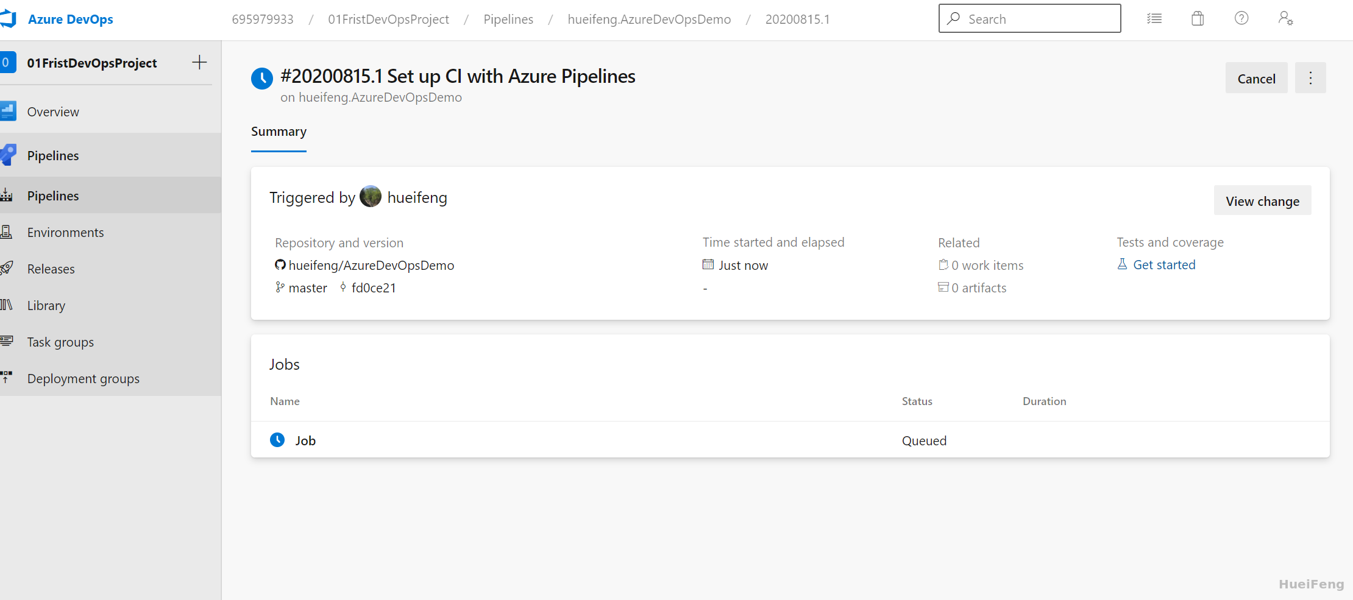Screen dimensions: 1353x600
Task: Click the magnifier icon in search box
Action: [954, 18]
